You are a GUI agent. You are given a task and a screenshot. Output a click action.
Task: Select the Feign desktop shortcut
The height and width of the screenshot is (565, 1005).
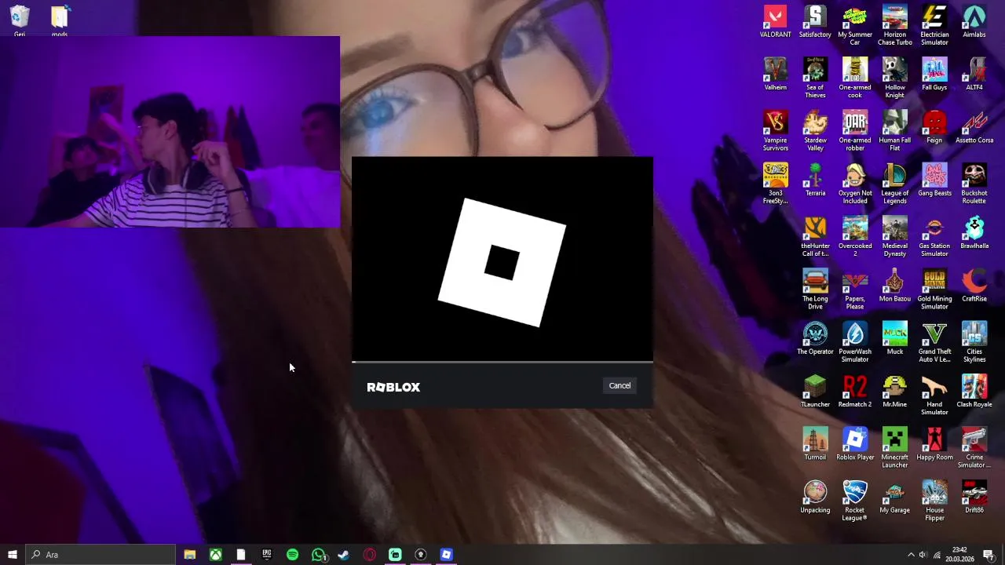point(934,127)
